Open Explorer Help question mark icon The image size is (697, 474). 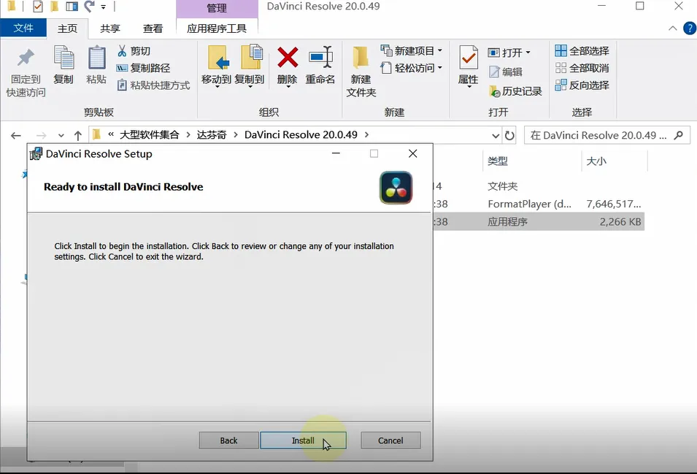point(690,28)
